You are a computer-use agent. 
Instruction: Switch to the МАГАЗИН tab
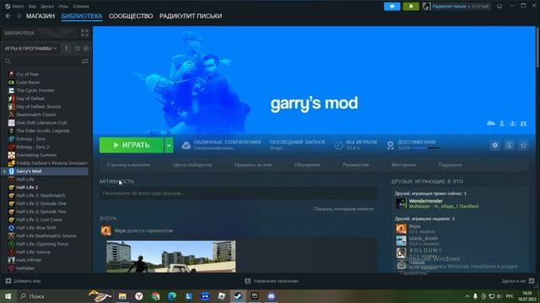[40, 16]
